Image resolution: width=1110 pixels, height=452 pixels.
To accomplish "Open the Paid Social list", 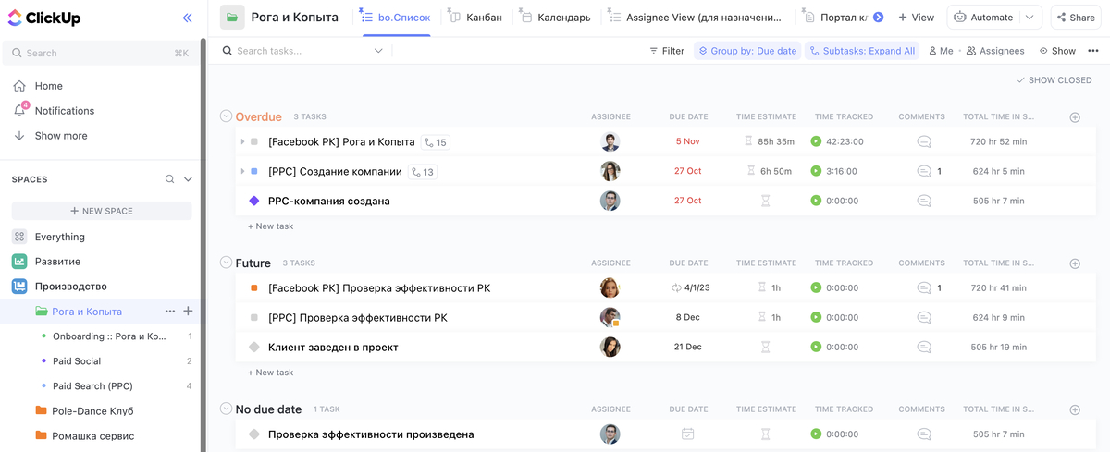I will [77, 361].
